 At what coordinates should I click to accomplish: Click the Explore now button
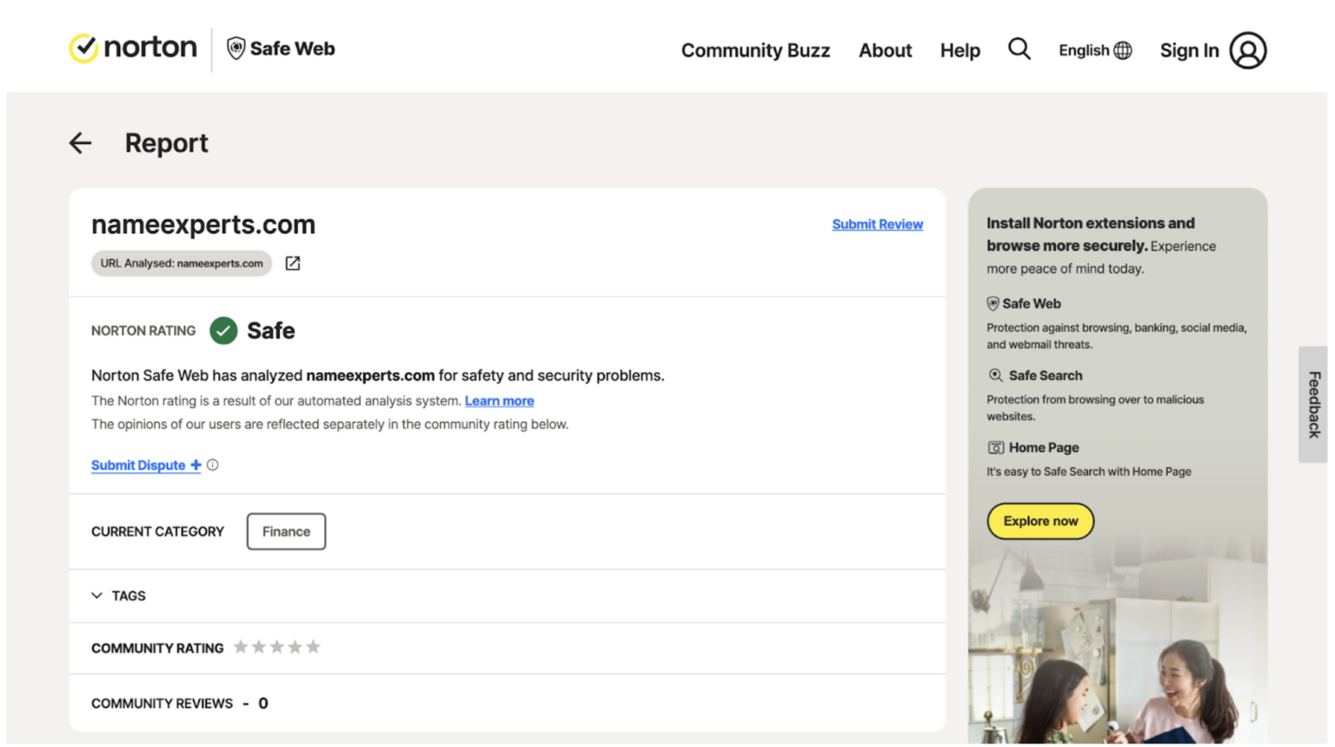(x=1040, y=521)
